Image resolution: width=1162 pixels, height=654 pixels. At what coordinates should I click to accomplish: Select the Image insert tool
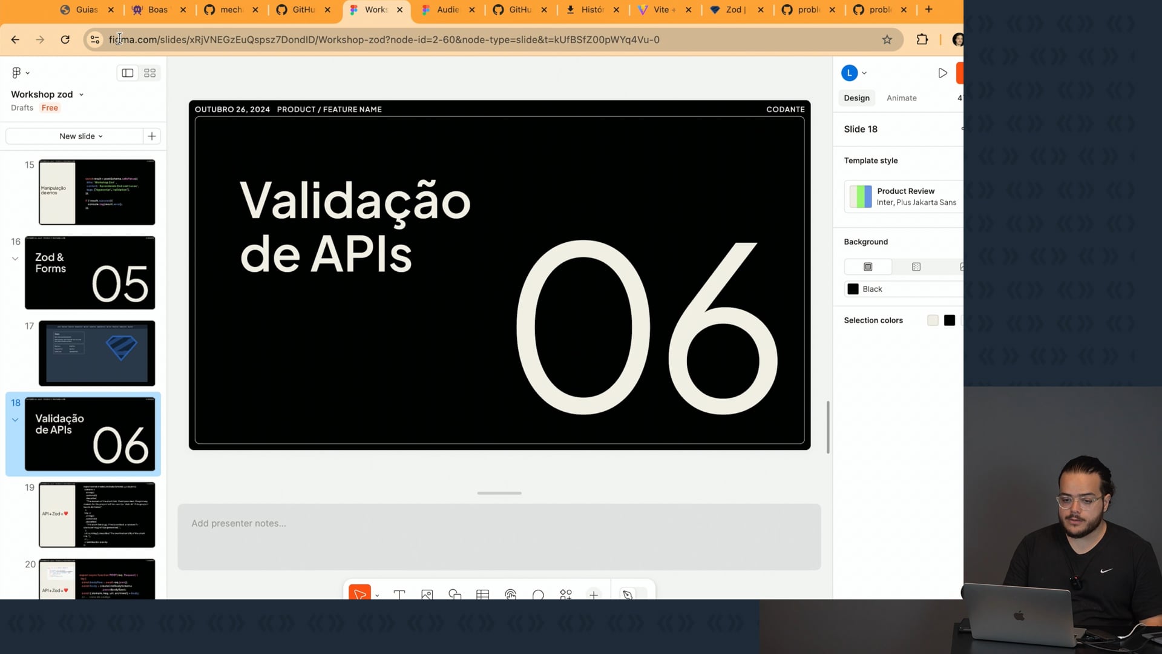(x=427, y=595)
